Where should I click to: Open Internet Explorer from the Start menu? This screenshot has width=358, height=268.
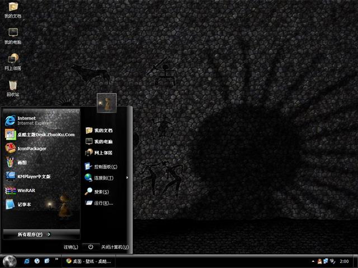pyautogui.click(x=34, y=120)
